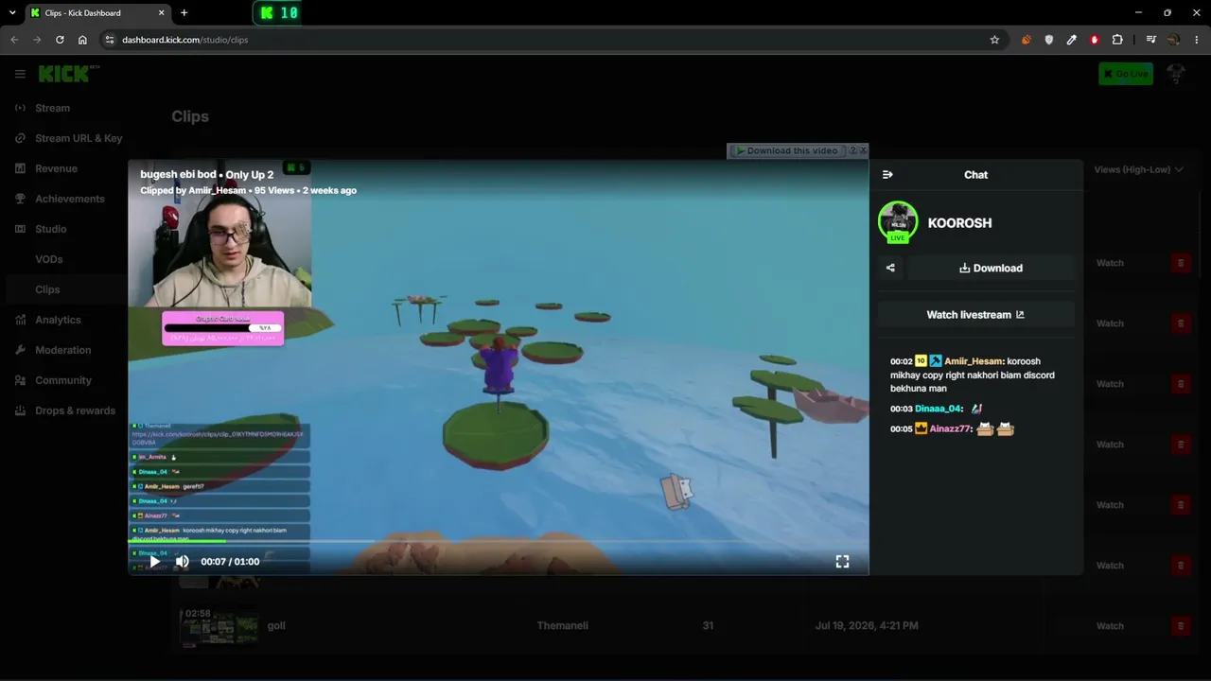The width and height of the screenshot is (1211, 681).
Task: Open KOOROSH channel avatar
Action: [898, 221]
